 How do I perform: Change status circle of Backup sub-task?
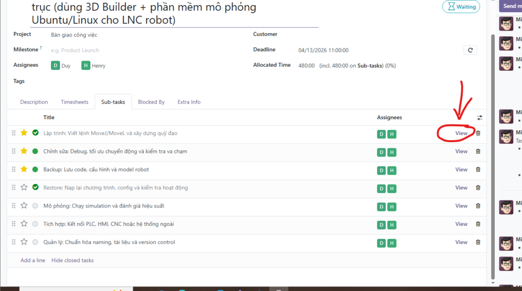(x=35, y=170)
